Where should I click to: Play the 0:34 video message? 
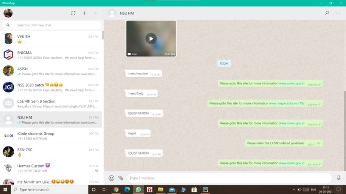tap(151, 39)
